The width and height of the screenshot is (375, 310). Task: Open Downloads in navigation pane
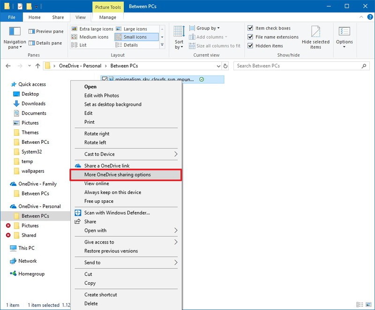click(30, 103)
